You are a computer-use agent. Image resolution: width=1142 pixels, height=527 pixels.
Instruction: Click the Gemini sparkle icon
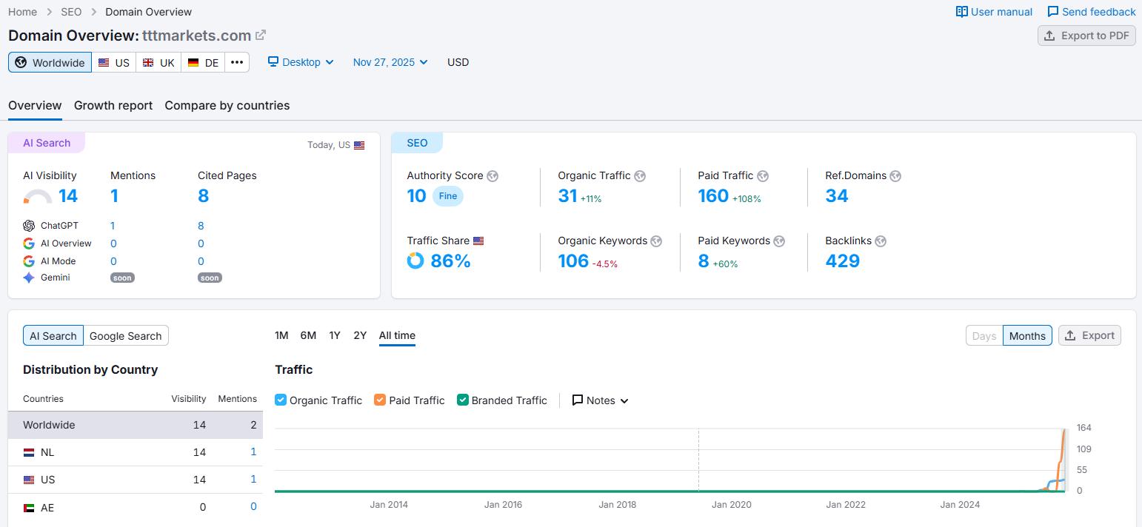[29, 278]
